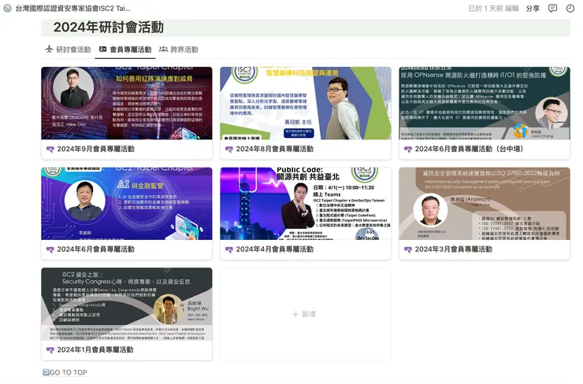Open the ISO 27001 March card cover image
The image size is (583, 384).
coord(485,204)
